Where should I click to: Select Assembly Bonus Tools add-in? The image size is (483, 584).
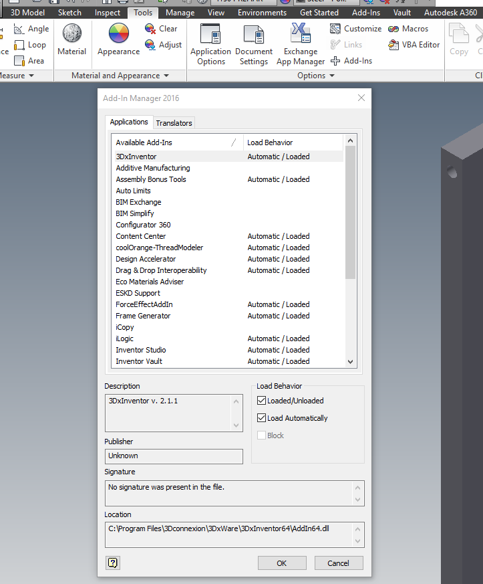[228, 179]
